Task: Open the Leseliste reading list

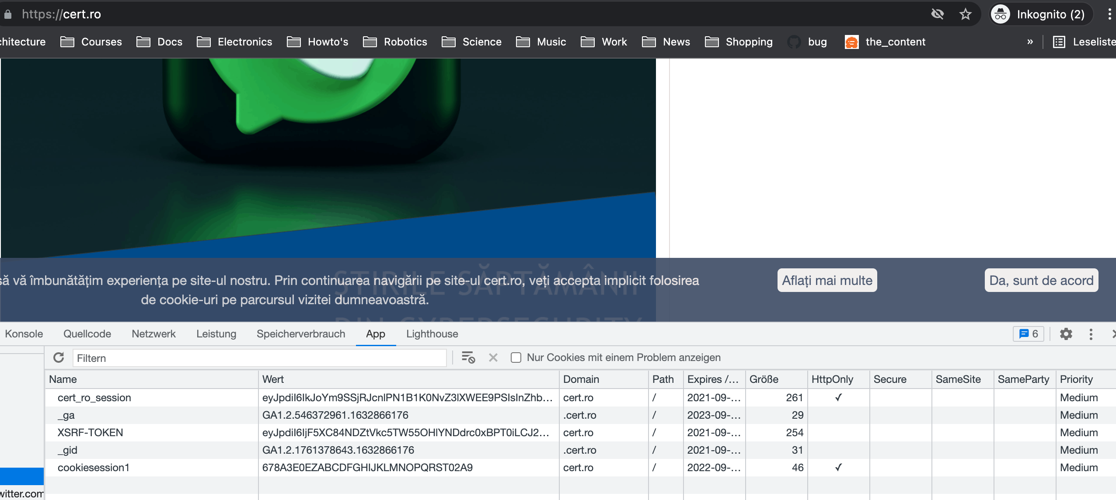Action: 1085,42
